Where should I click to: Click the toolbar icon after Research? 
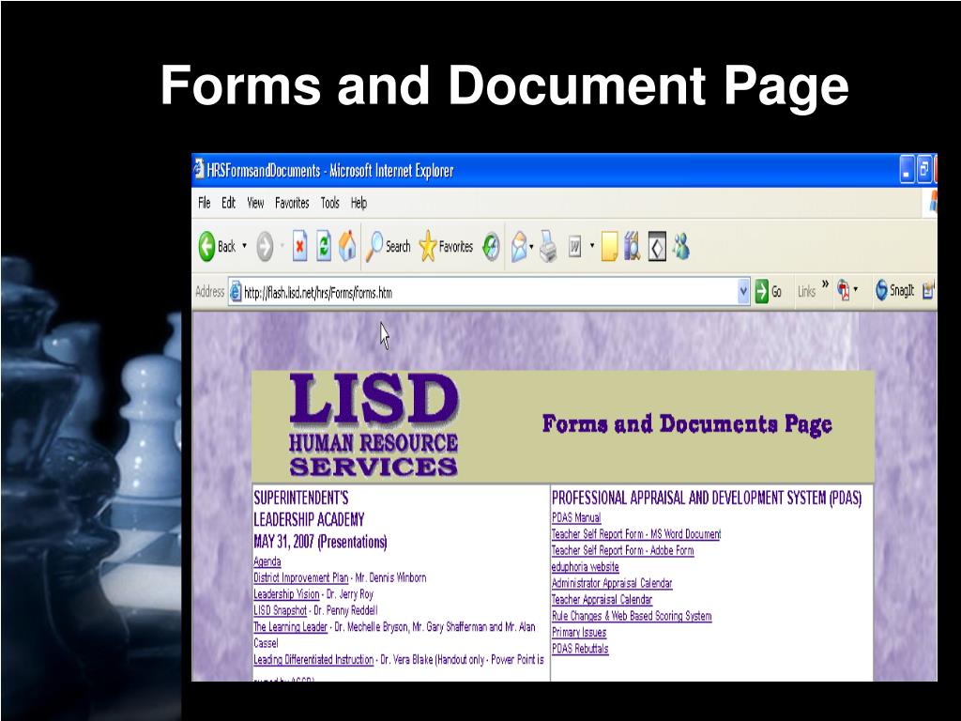click(657, 247)
